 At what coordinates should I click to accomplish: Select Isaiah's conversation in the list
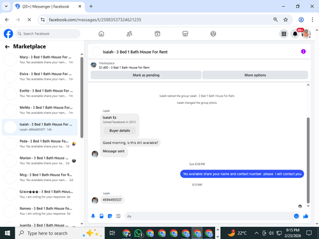[40, 127]
